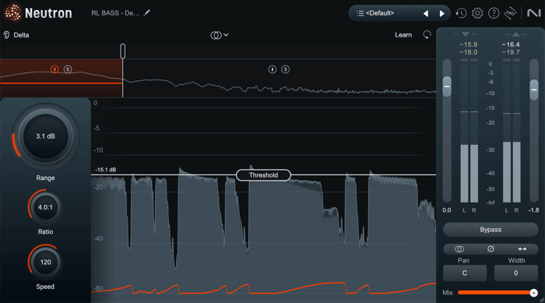Go to next preset arrow
The width and height of the screenshot is (545, 303).
pyautogui.click(x=441, y=13)
